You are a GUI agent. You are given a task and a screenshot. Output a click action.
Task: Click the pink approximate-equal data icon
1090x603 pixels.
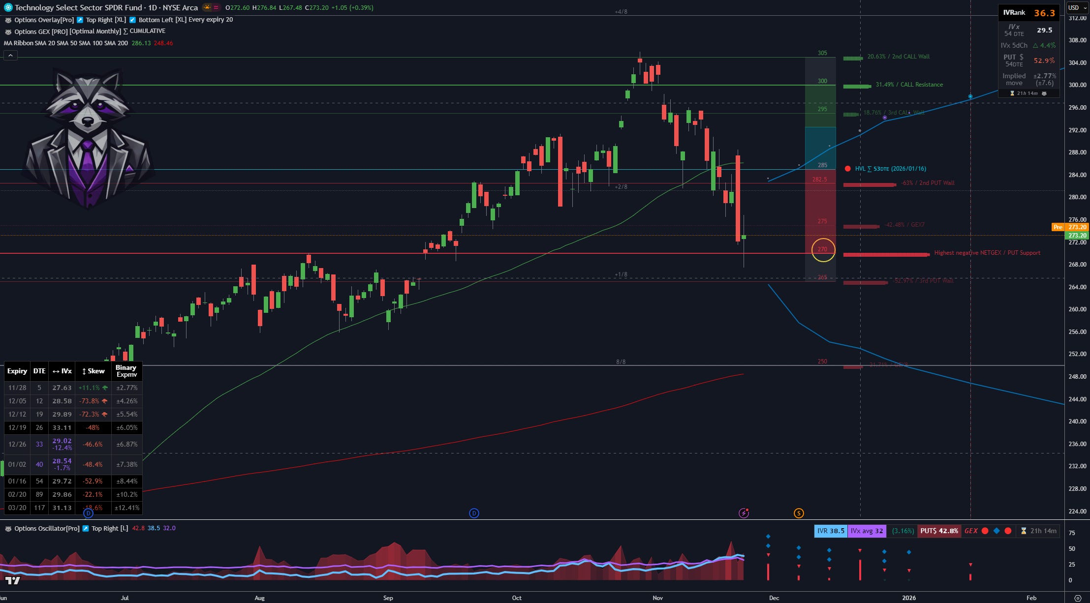coord(216,7)
